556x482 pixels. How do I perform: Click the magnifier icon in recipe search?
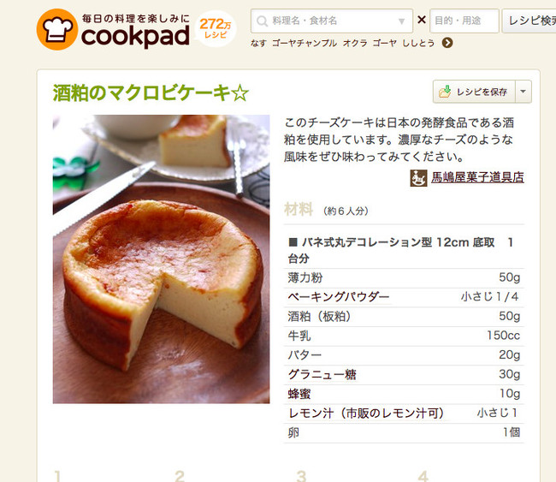[262, 21]
